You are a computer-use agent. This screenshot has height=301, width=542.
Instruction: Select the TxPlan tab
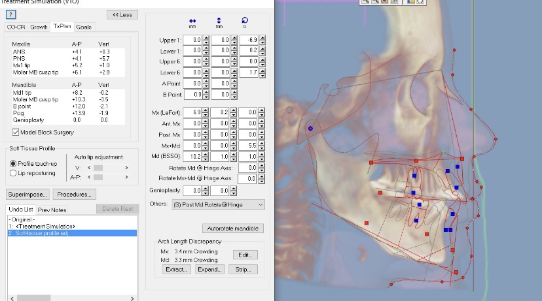[62, 26]
